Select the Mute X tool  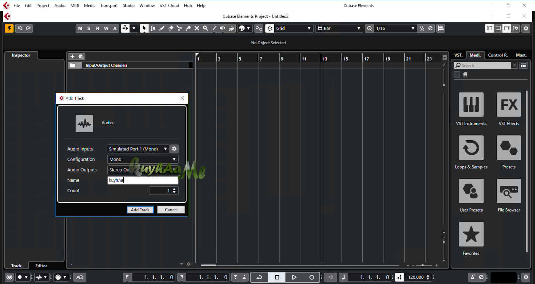click(197, 28)
